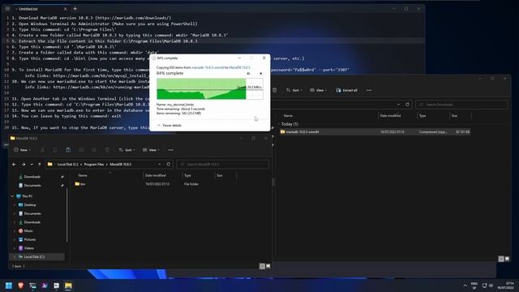This screenshot has height=292, width=519.
Task: Switch Downloads window to large icons view
Action: pyautogui.click(x=507, y=259)
